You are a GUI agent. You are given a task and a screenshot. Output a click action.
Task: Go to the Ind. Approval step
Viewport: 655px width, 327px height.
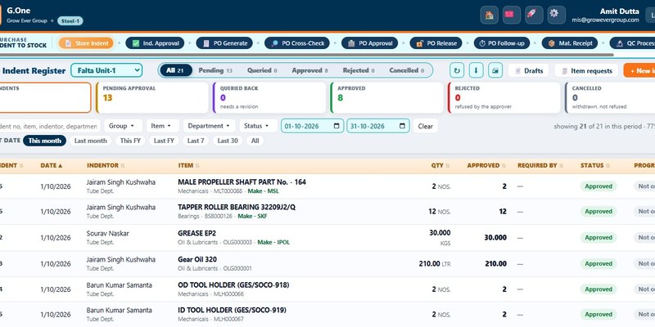pos(156,43)
